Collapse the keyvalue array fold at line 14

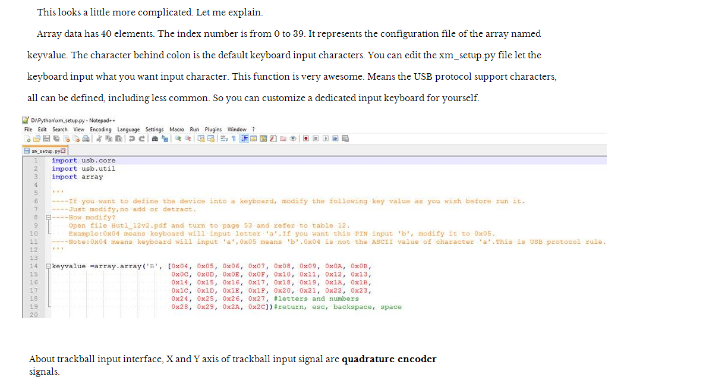49,266
